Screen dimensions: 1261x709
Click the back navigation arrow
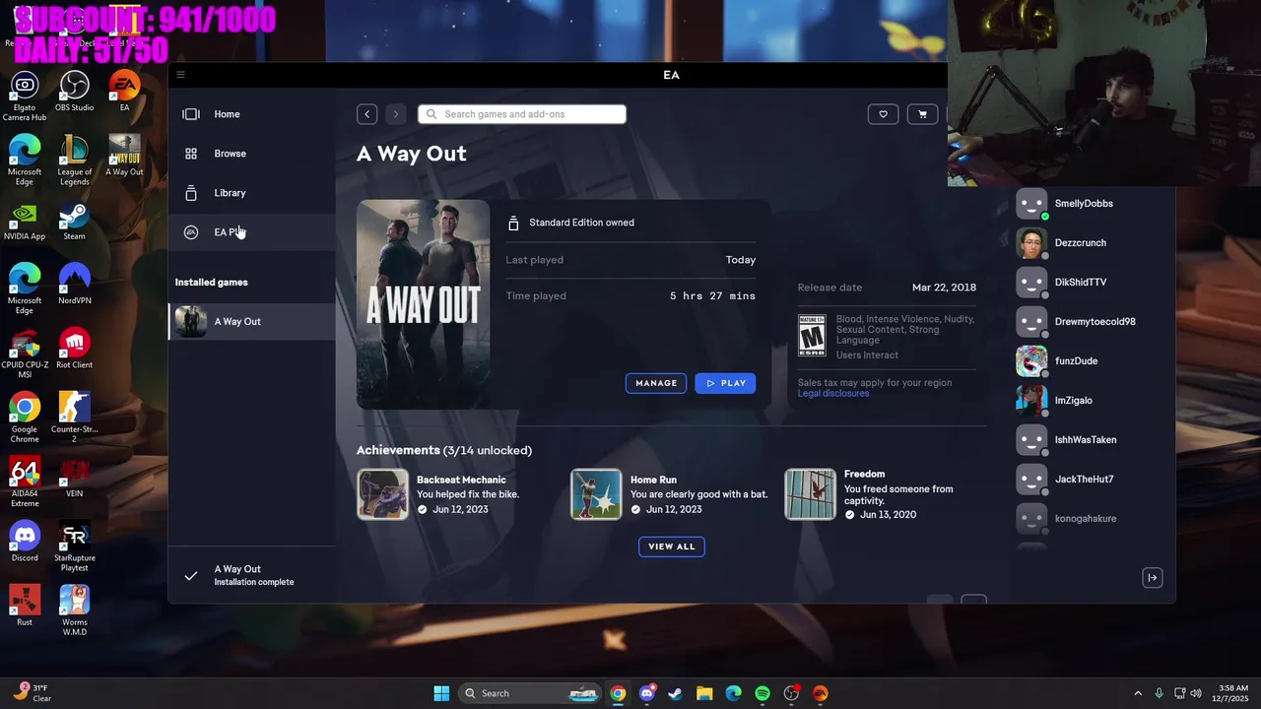pyautogui.click(x=366, y=114)
